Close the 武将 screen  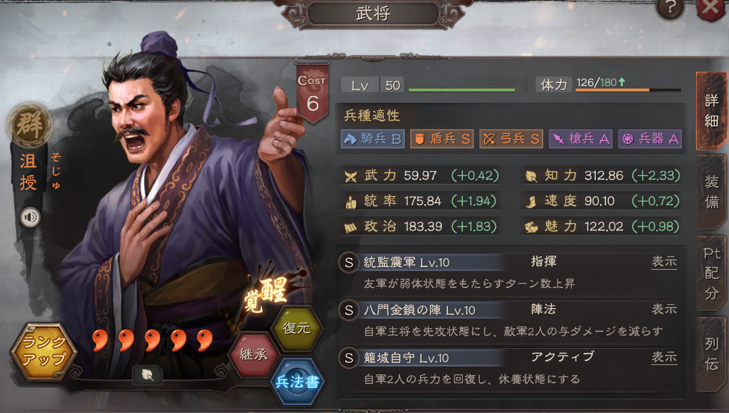pos(712,8)
